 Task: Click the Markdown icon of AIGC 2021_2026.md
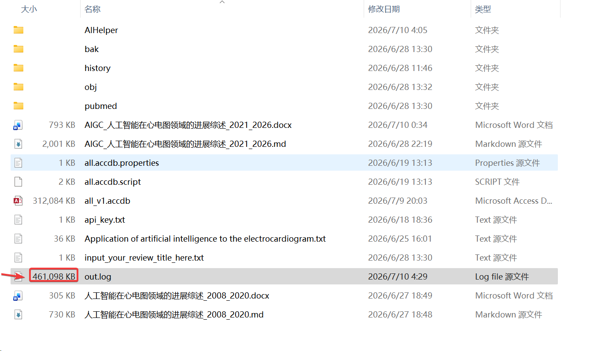(18, 144)
